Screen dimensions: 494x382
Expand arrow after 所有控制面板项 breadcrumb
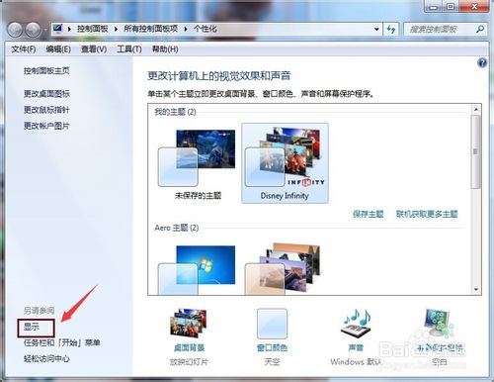(x=186, y=29)
